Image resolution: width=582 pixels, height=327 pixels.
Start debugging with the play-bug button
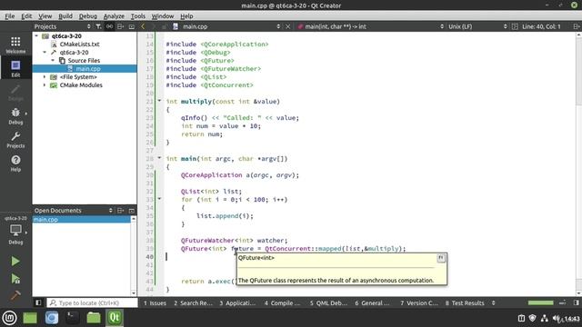[15, 279]
